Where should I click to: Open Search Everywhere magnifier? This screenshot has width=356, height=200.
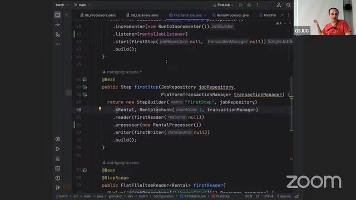point(288,5)
